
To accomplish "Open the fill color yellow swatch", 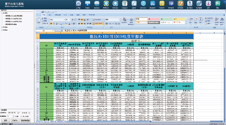I will tap(65, 24).
